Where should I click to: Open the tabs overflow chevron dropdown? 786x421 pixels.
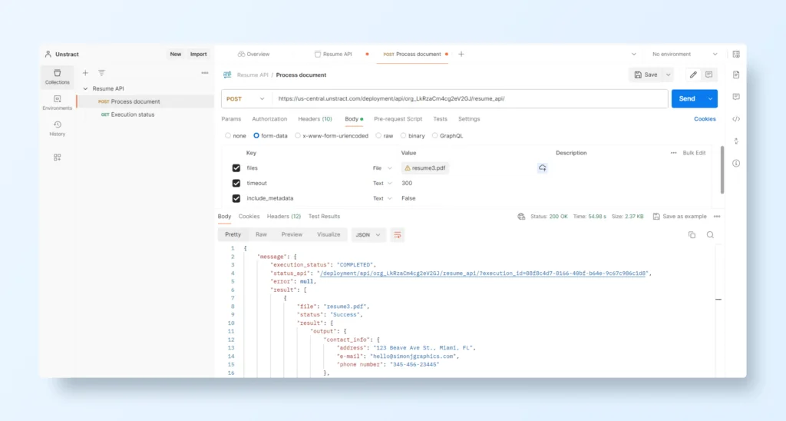633,55
